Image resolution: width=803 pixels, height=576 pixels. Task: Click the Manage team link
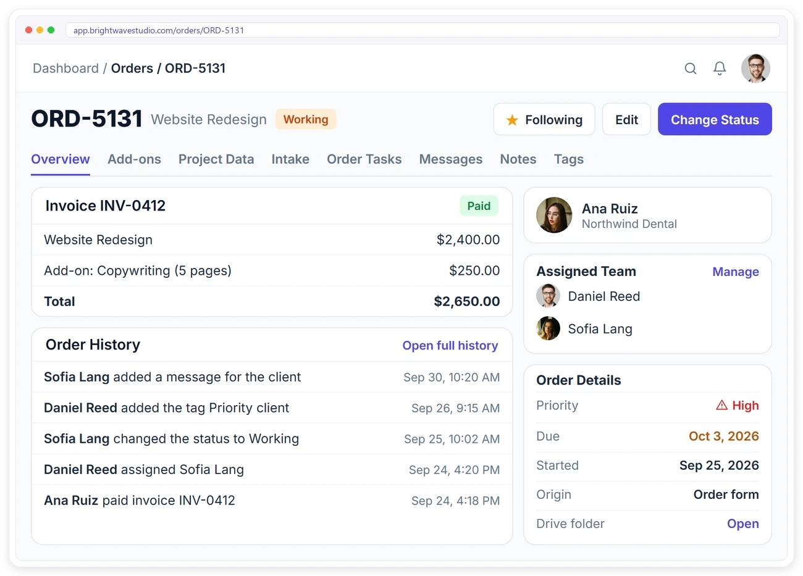tap(736, 272)
